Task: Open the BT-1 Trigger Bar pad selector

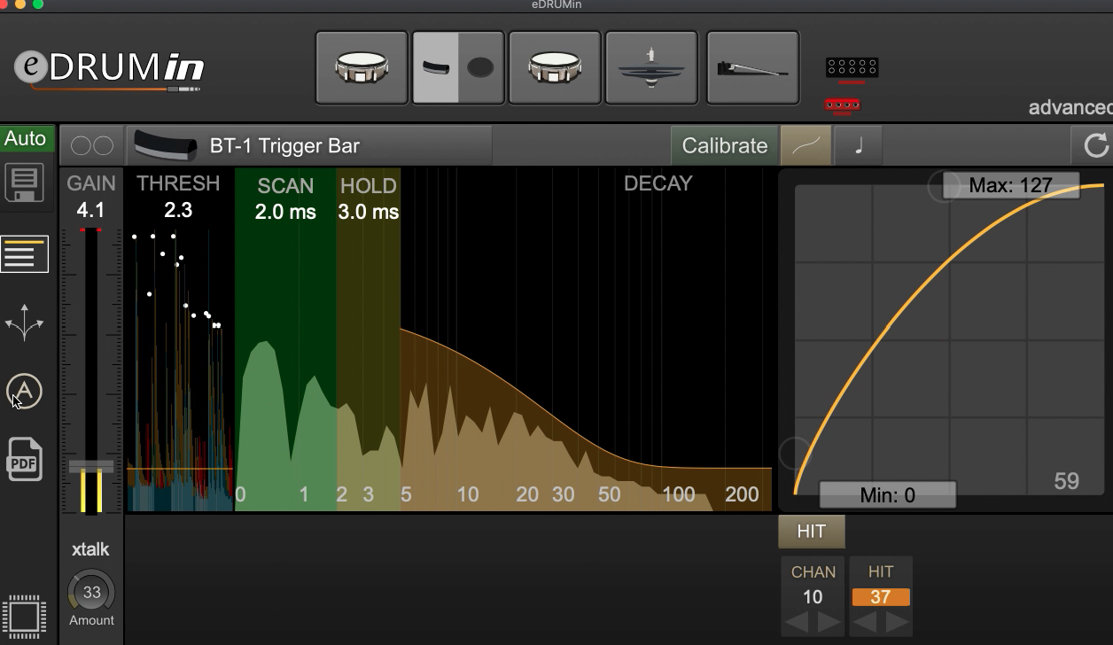Action: click(308, 145)
